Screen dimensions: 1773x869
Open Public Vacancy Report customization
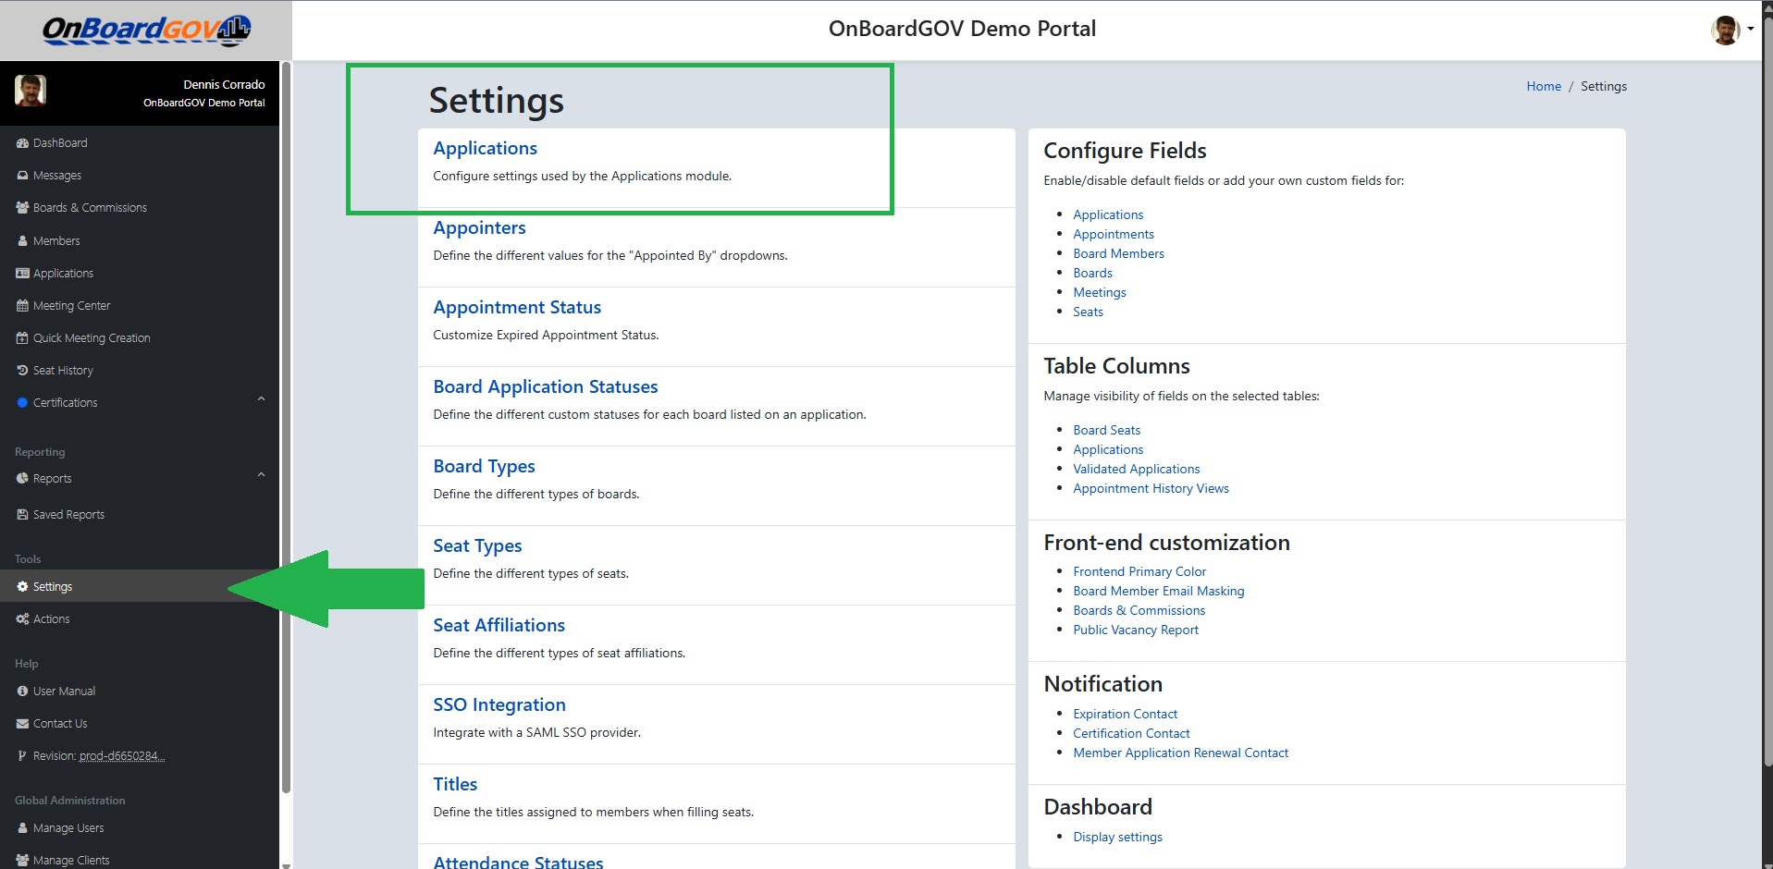pos(1136,630)
